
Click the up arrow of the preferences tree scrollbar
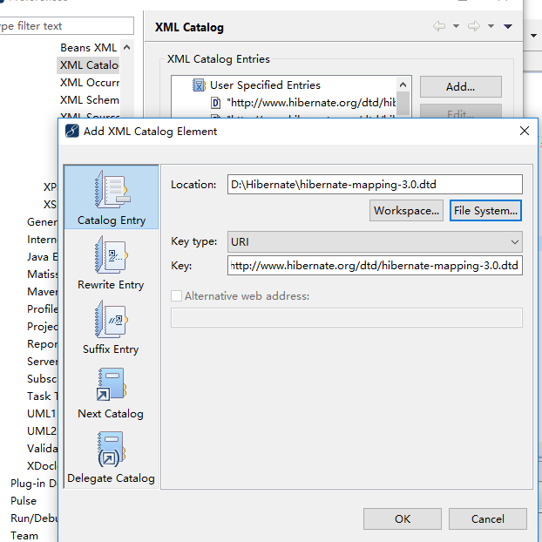point(126,48)
